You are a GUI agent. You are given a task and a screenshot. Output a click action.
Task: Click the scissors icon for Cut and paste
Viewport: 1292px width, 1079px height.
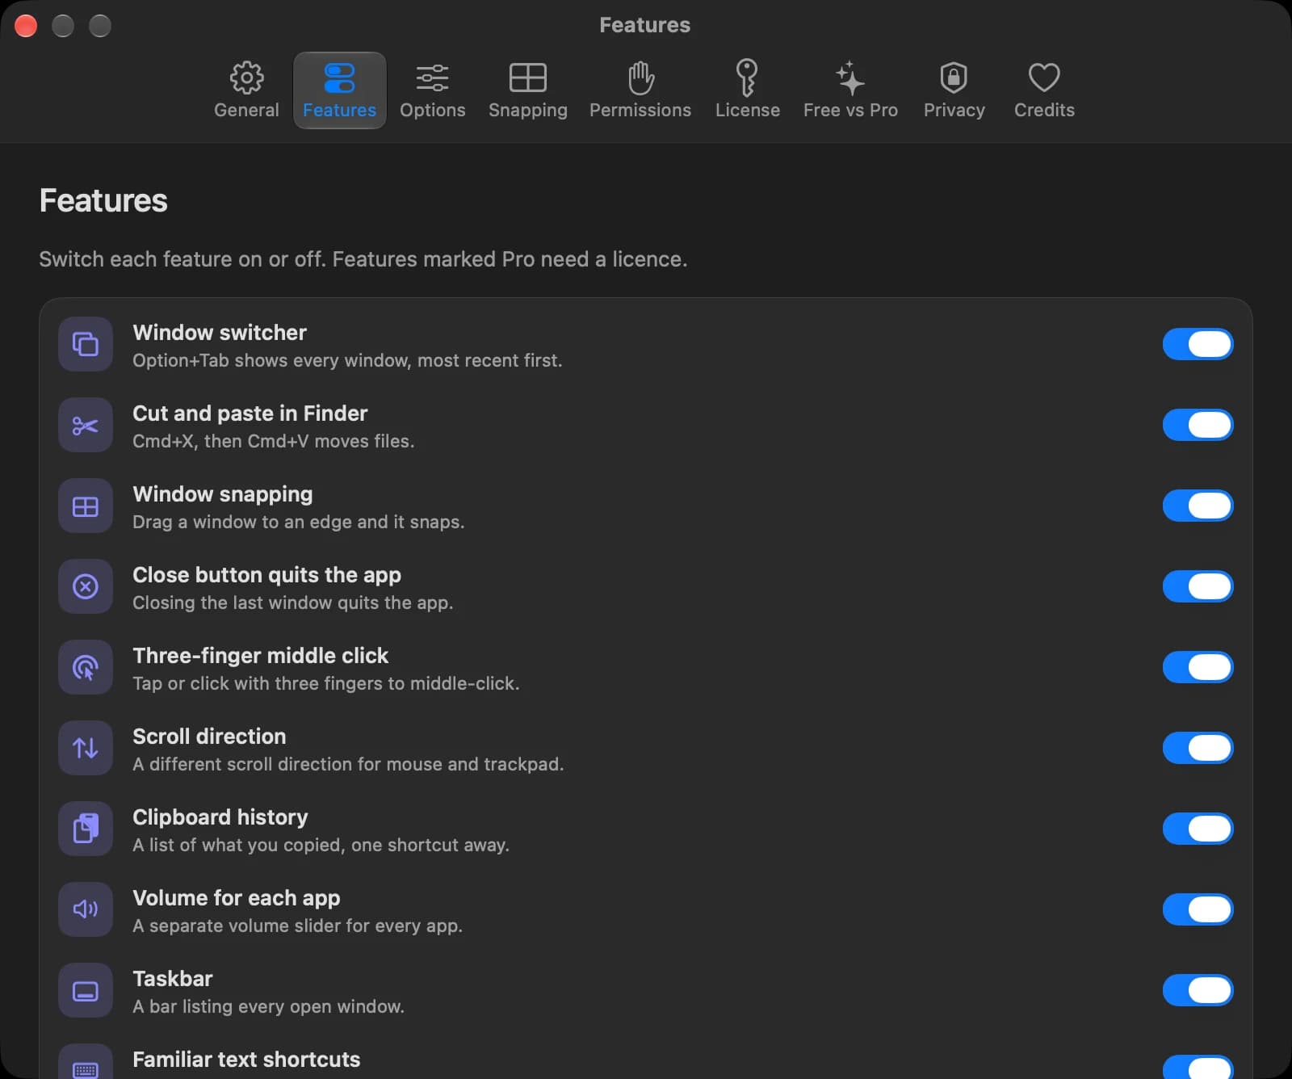pos(86,425)
